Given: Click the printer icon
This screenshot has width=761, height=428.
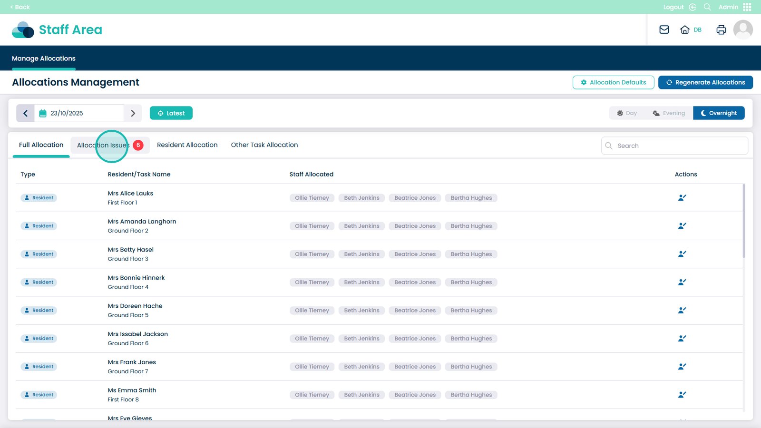Looking at the screenshot, I should point(721,29).
